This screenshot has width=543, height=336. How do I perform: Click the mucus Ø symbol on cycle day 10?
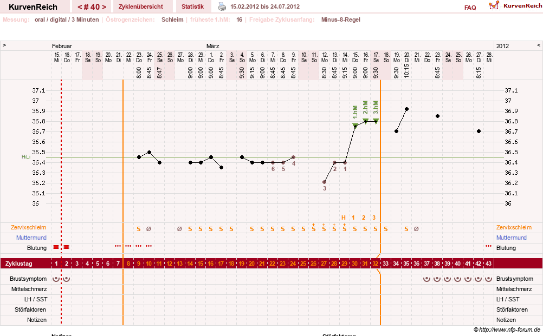click(148, 229)
